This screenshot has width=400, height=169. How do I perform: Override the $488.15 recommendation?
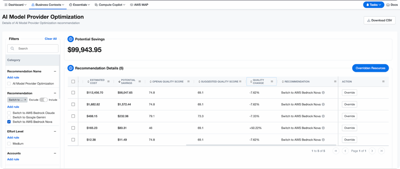pos(350,116)
